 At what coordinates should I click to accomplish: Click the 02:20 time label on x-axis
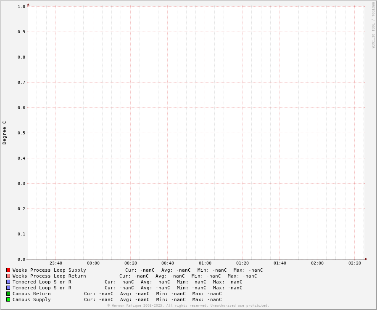click(354, 263)
